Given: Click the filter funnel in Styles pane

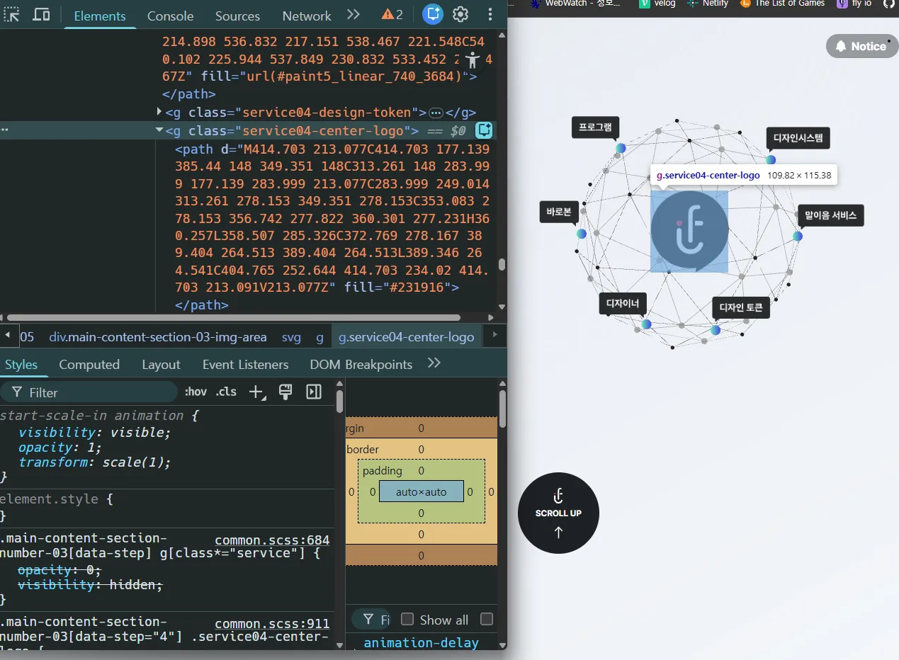Looking at the screenshot, I should 17,392.
